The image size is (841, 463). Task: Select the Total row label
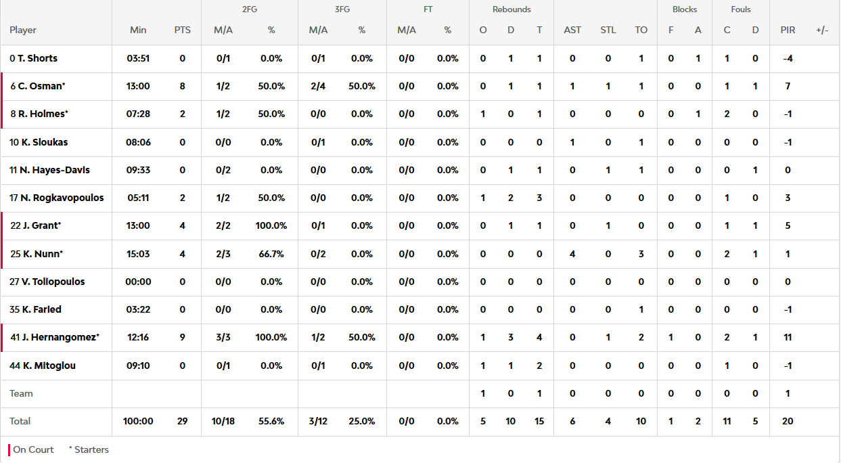tap(20, 421)
